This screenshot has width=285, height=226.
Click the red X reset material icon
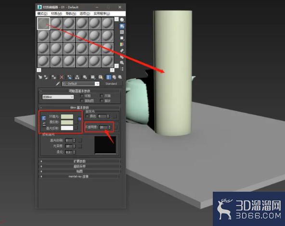(x=62, y=77)
